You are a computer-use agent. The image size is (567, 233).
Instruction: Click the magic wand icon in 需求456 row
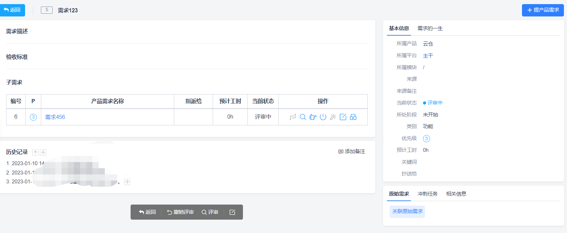tap(333, 117)
